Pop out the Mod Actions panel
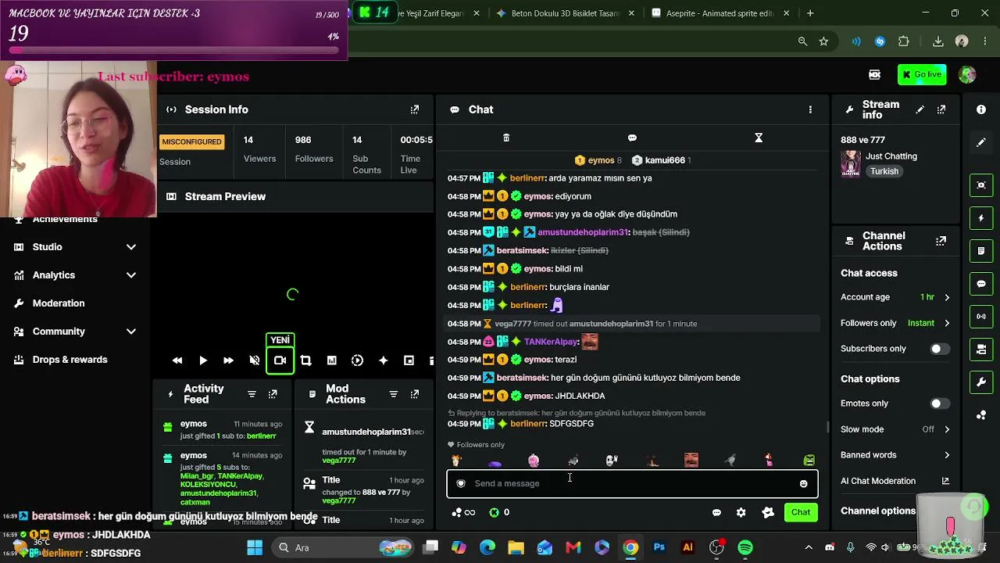Screen dimensions: 1000x563 [415, 394]
